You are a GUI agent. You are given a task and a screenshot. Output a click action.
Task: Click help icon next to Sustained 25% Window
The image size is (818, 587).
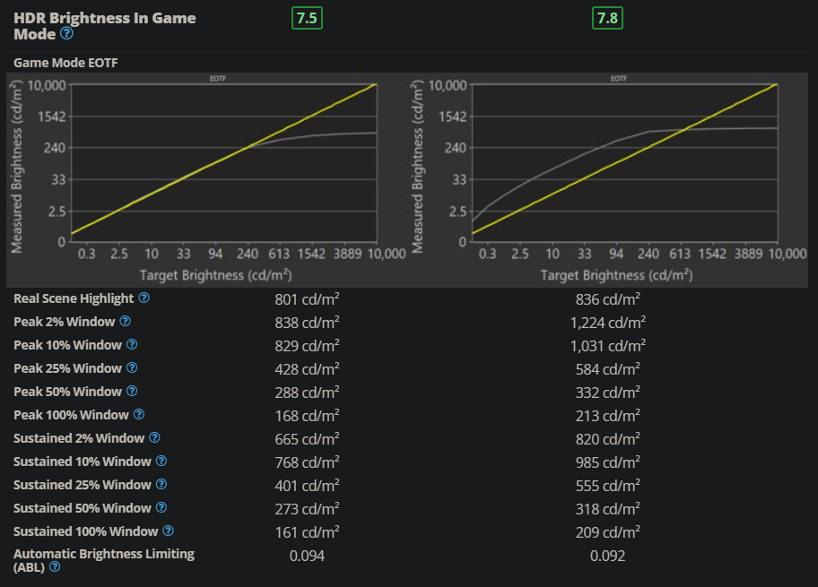coord(161,485)
